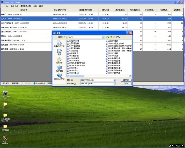Select file 9月早餐路線3 in list
Image resolution: width=185 pixels, height=148 pixels.
(x=73, y=48)
